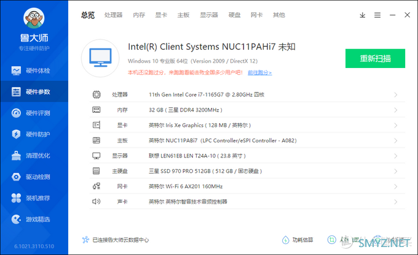Expand the i7-1165G7 processor row chevron
The width and height of the screenshot is (418, 255).
[396, 94]
